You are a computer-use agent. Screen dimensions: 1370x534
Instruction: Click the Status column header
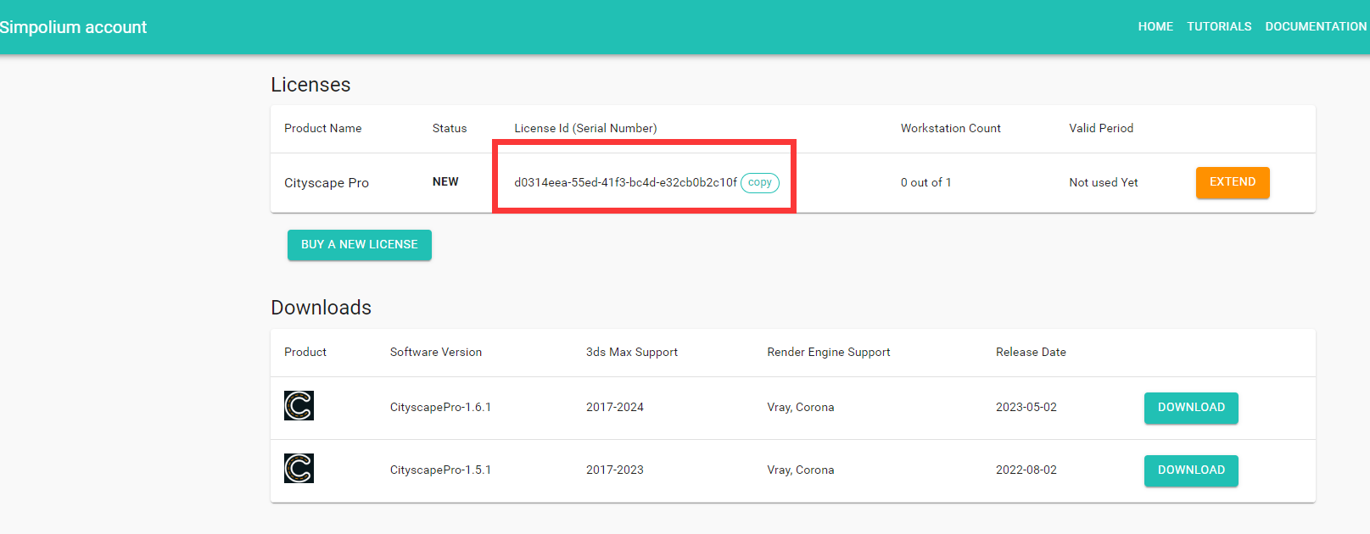point(450,128)
